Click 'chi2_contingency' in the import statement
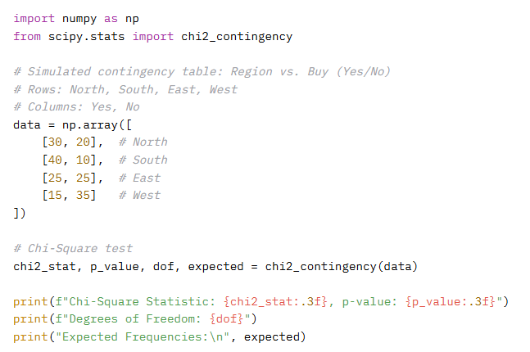 (237, 37)
